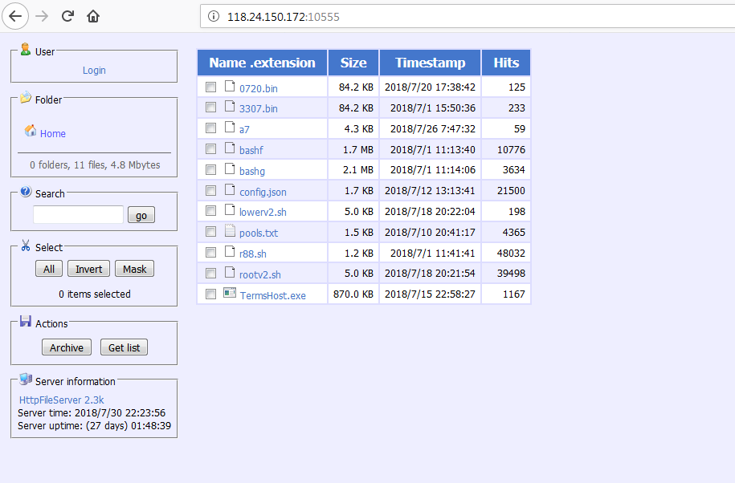The image size is (735, 483).
Task: Click the pools.txt text file icon
Action: tap(230, 230)
